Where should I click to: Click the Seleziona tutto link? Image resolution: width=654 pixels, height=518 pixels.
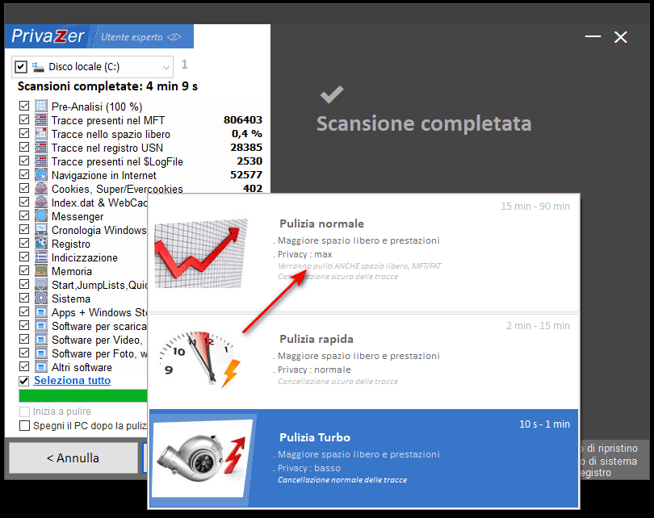point(72,381)
